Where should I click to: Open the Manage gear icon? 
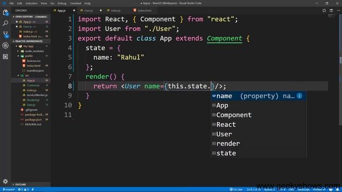(5, 181)
